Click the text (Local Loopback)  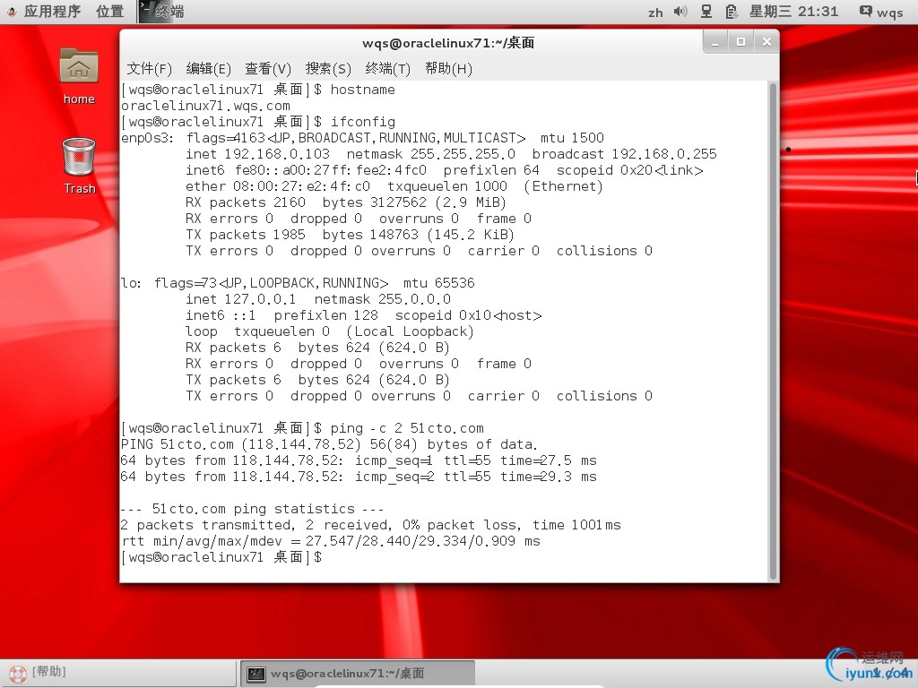click(410, 331)
